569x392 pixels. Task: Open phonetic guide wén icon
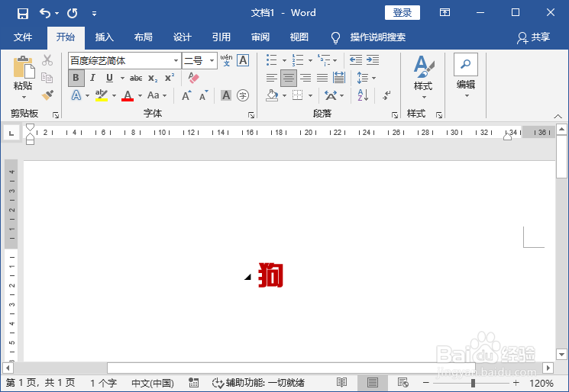(226, 60)
